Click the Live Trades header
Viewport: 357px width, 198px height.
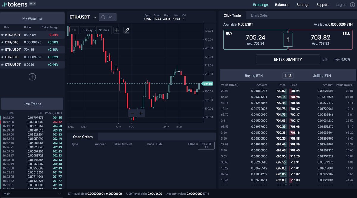click(x=32, y=104)
